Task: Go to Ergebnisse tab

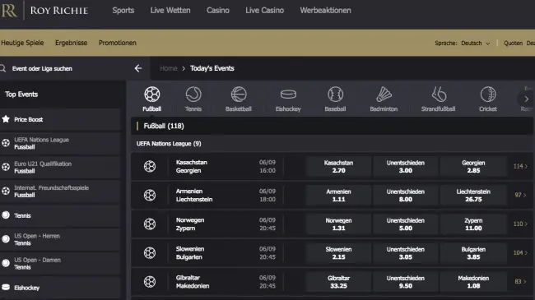Action: [x=72, y=43]
